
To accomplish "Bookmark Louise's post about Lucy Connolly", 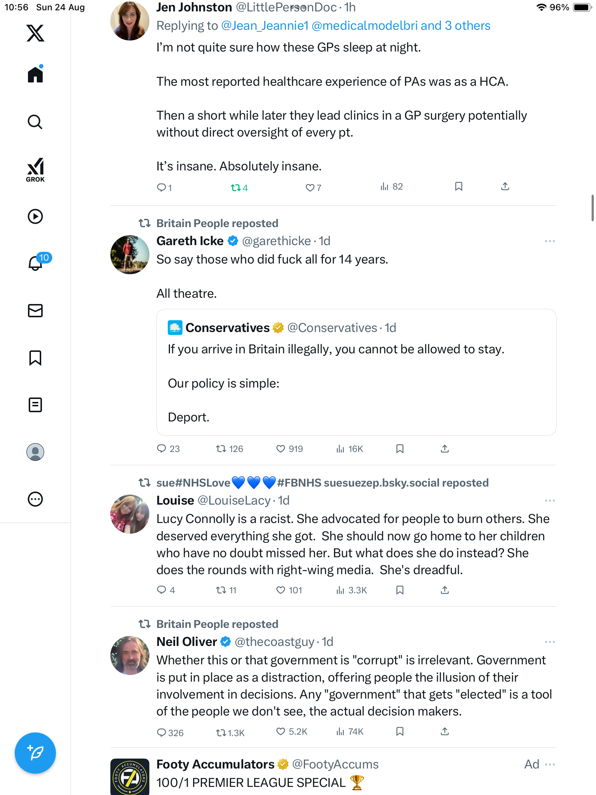I will pos(400,590).
